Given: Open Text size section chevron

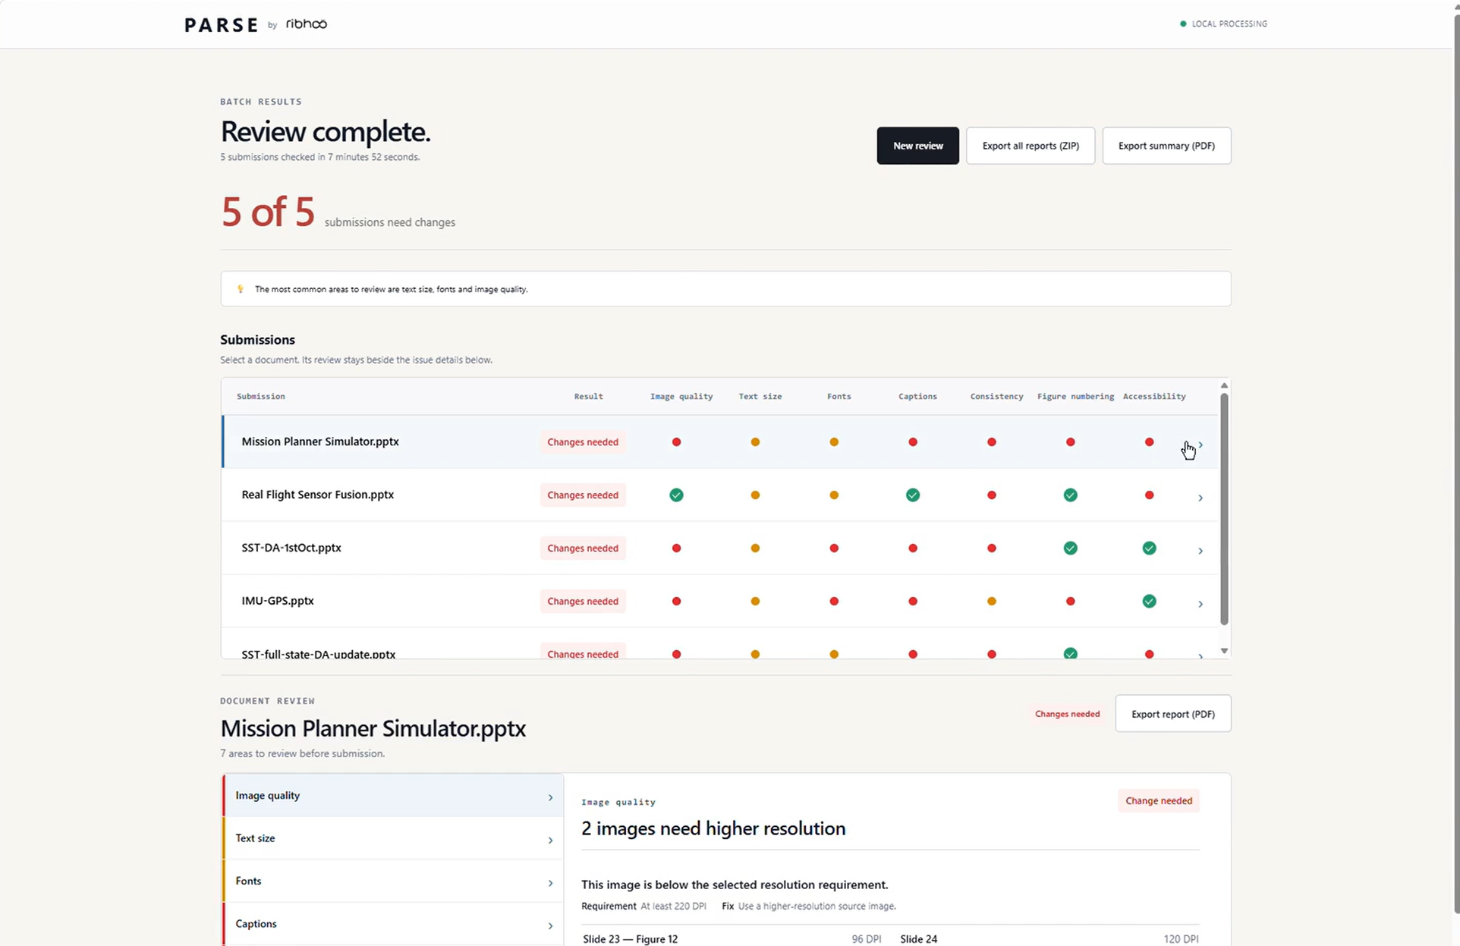Looking at the screenshot, I should 550,841.
